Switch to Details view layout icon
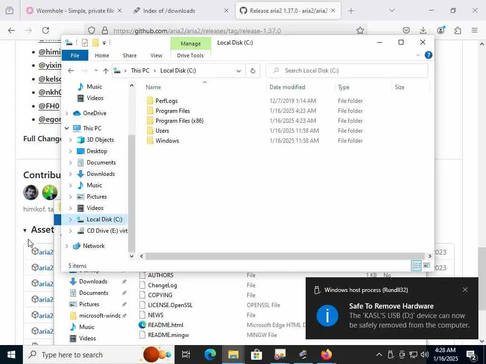This screenshot has width=486, height=364. pos(416,265)
